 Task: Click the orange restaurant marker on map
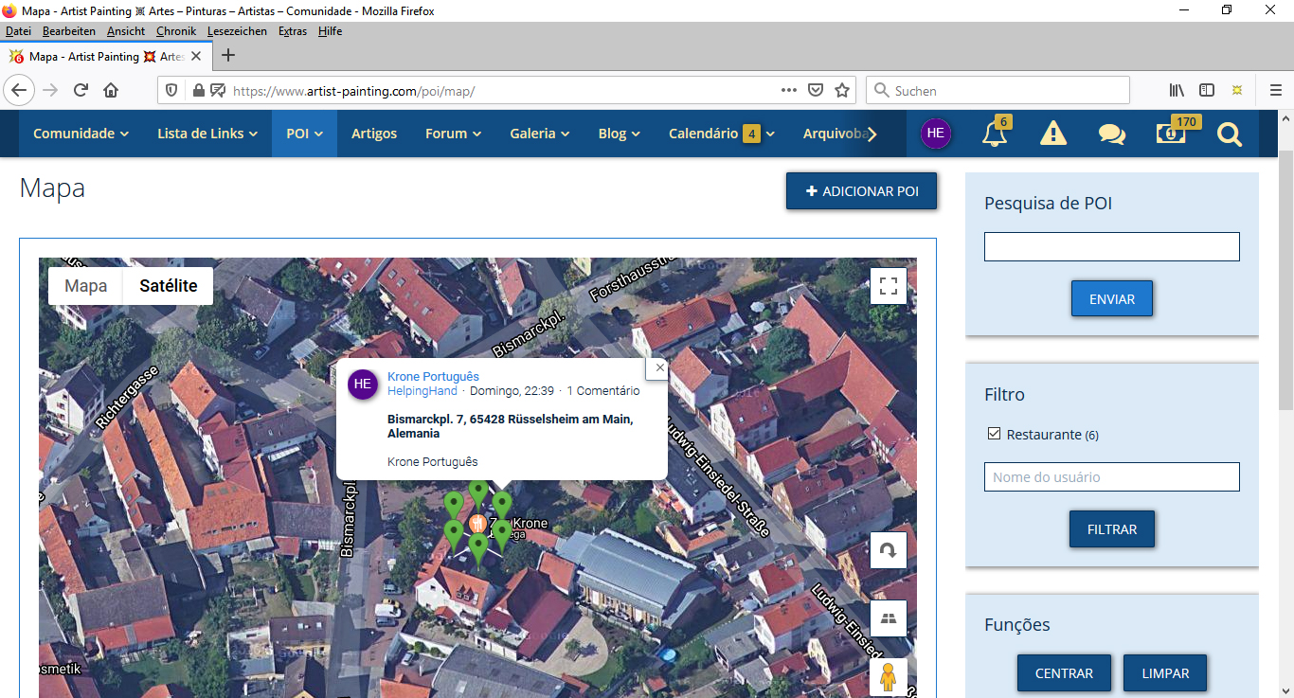click(x=477, y=523)
